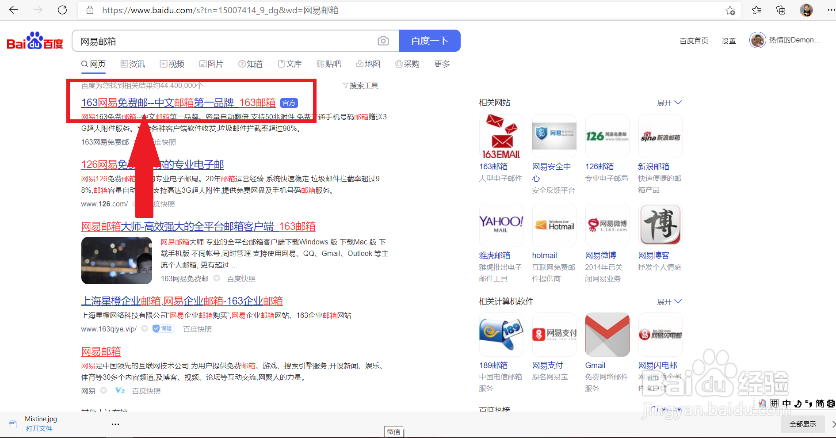This screenshot has width=836, height=438.
Task: Click the address bar URL
Action: 220,10
